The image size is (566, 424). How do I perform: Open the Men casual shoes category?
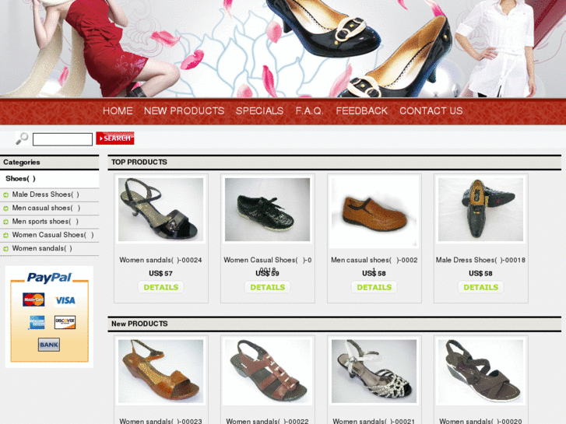point(46,208)
